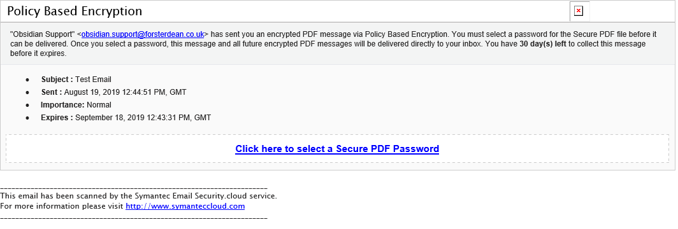Select the Importance: Normal line

point(76,105)
